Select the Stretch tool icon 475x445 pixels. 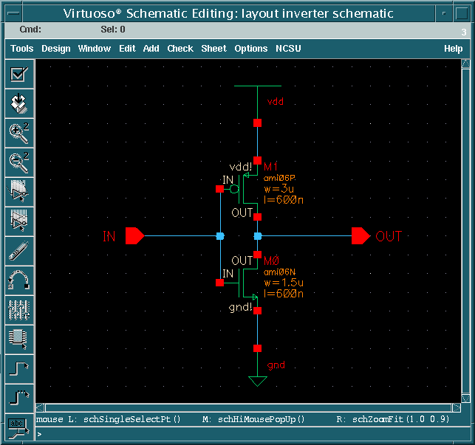tap(19, 192)
